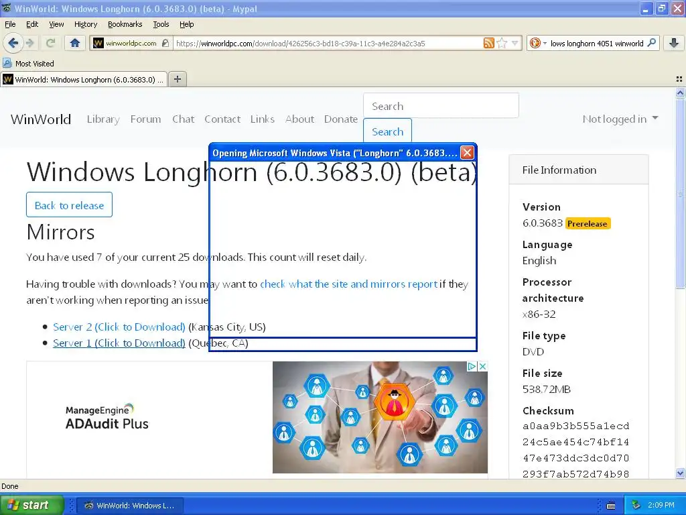Go back with the Back arrow button
This screenshot has width=686, height=515.
(x=13, y=43)
